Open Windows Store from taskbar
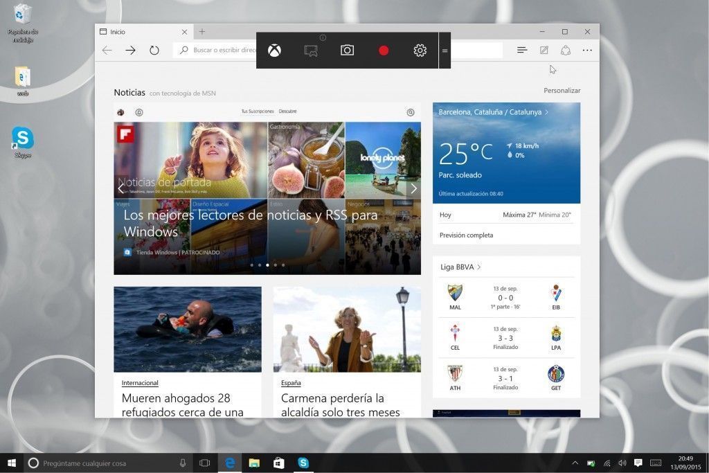The image size is (709, 473). (x=278, y=463)
